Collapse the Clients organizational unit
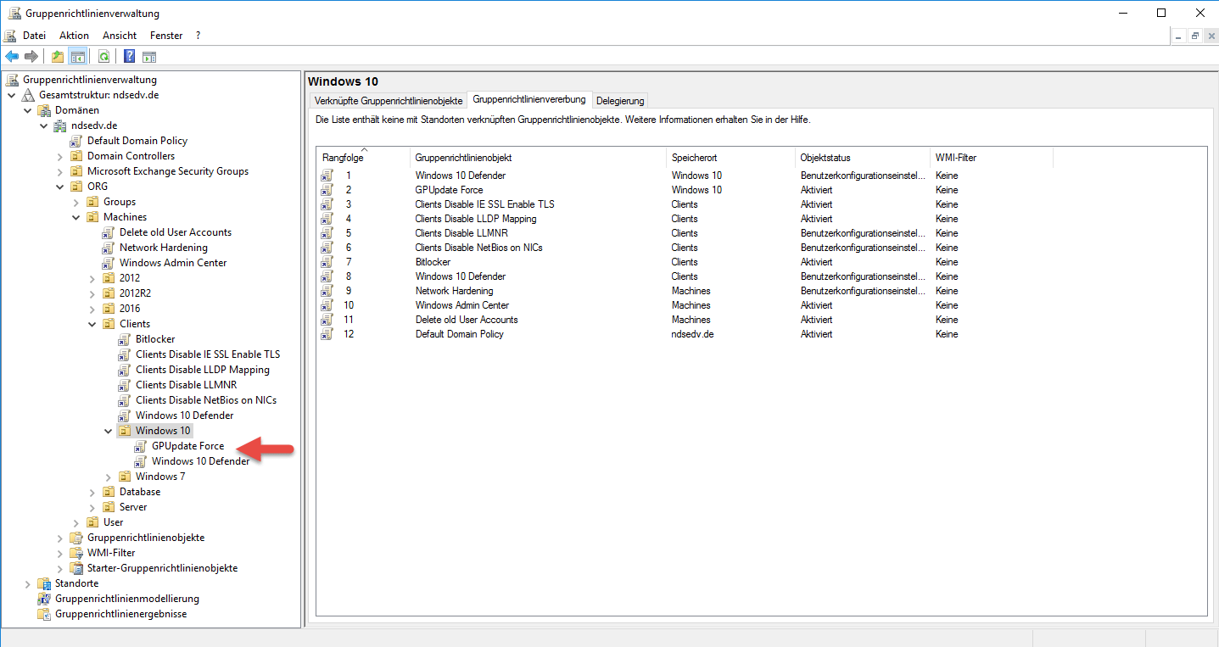Image resolution: width=1219 pixels, height=647 pixels. (x=92, y=324)
